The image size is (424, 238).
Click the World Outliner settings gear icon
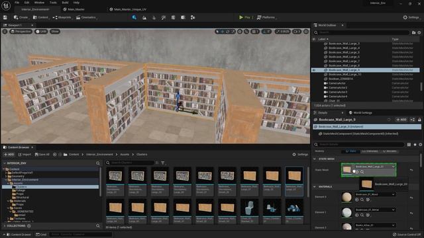point(419,32)
